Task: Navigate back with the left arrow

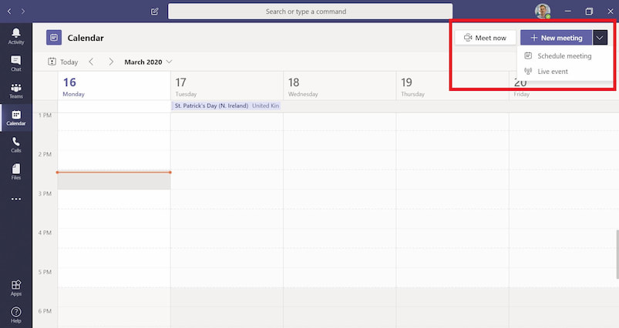Action: pyautogui.click(x=9, y=12)
